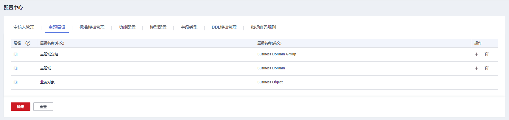Image resolution: width=509 pixels, height=120 pixels.
Task: Click the L3 level icon
Action: [15, 82]
